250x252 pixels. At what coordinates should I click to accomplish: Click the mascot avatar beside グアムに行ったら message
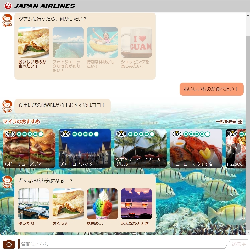click(x=7, y=20)
